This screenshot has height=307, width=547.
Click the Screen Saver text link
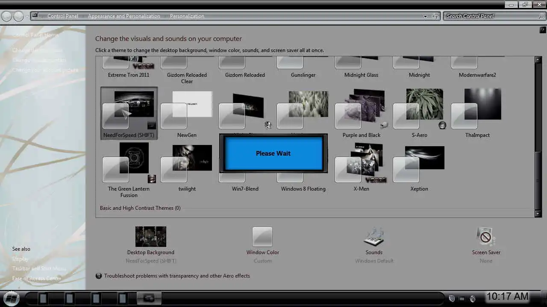click(x=486, y=252)
